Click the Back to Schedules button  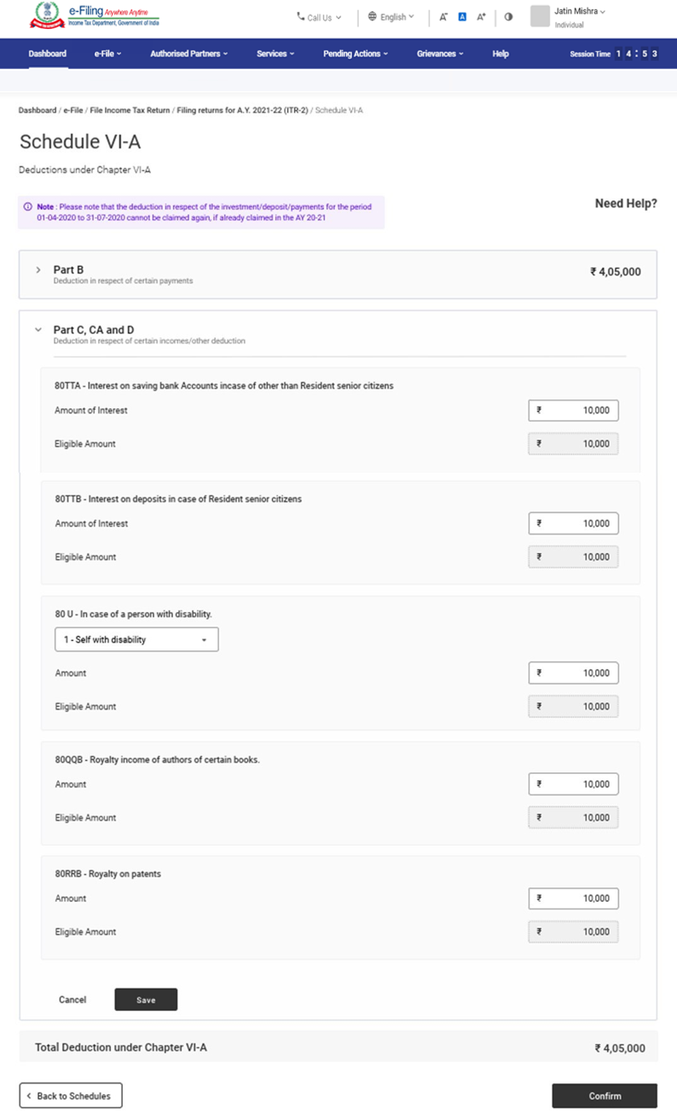click(71, 1096)
